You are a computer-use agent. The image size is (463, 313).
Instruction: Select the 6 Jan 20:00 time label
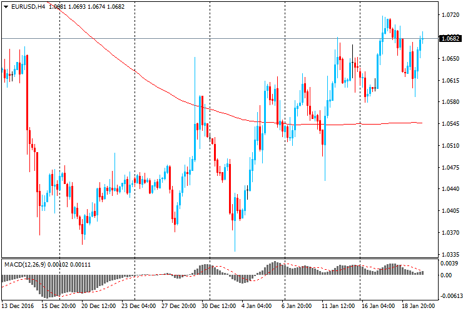coord(296,306)
